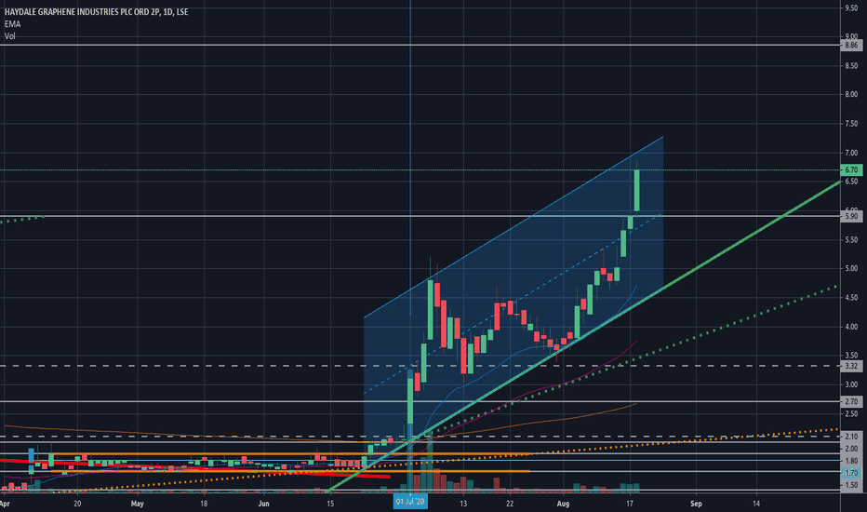Screen dimensions: 867x512
Task: Click the 1.70 highlighted price tag
Action: click(851, 473)
